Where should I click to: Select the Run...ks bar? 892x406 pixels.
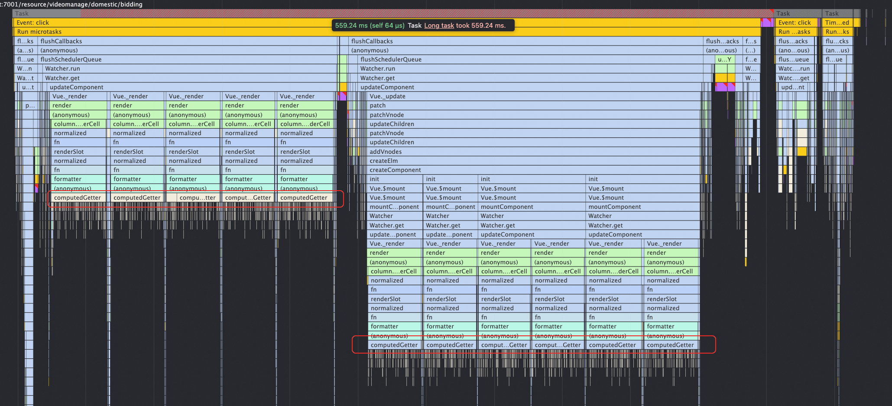click(837, 32)
